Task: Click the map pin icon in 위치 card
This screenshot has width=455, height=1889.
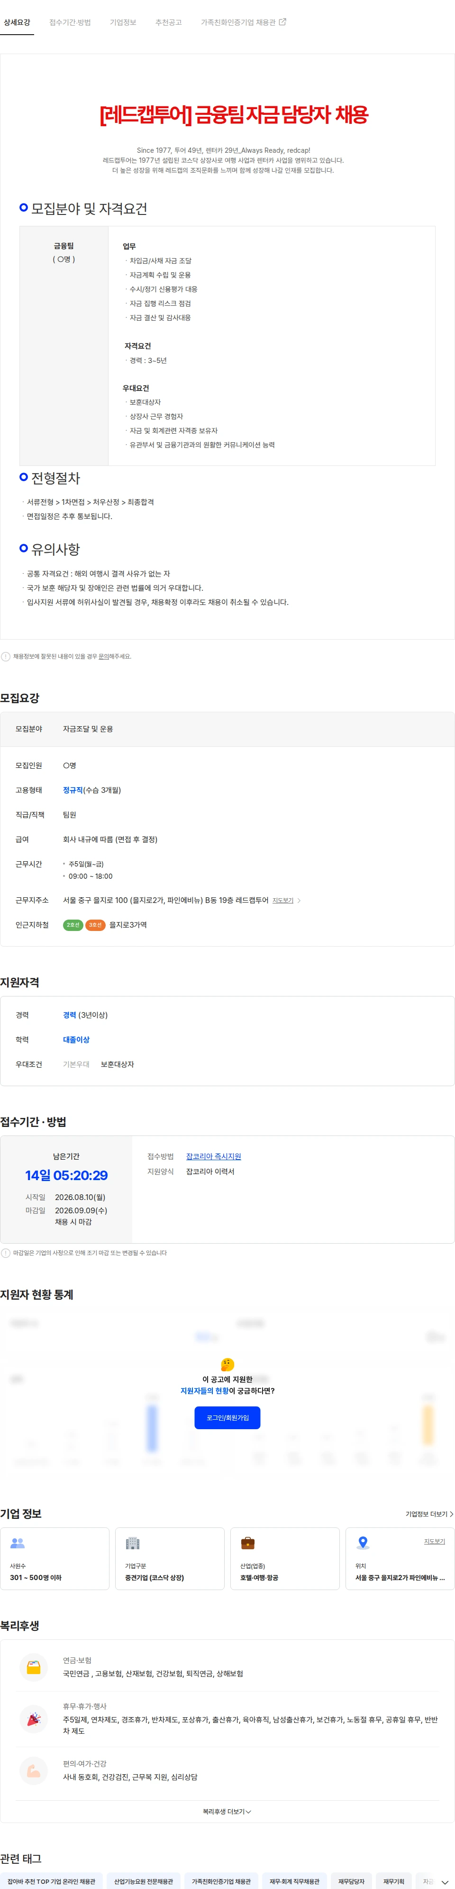Action: 363,1544
